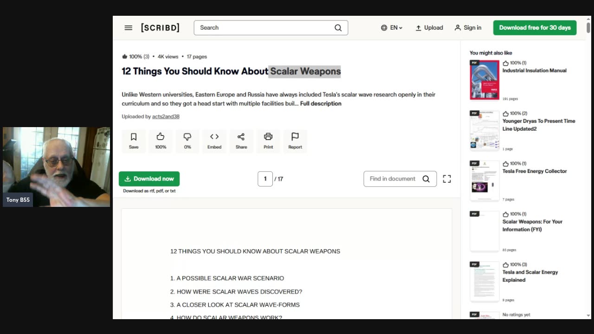Click the '17 pages' text

197,57
